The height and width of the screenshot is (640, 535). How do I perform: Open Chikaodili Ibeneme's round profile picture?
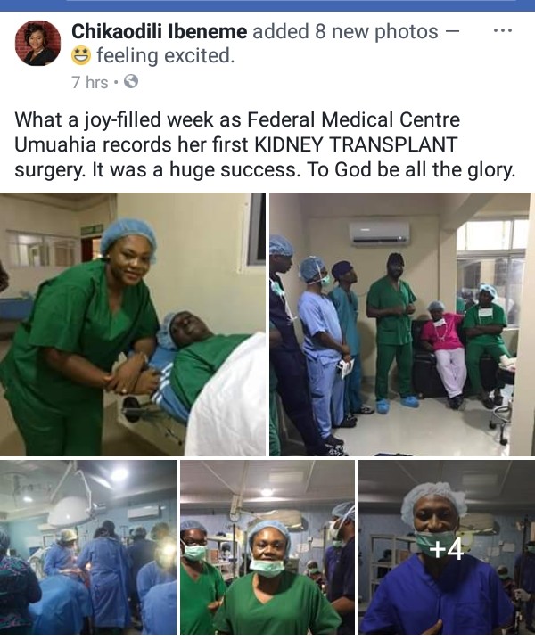point(37,43)
